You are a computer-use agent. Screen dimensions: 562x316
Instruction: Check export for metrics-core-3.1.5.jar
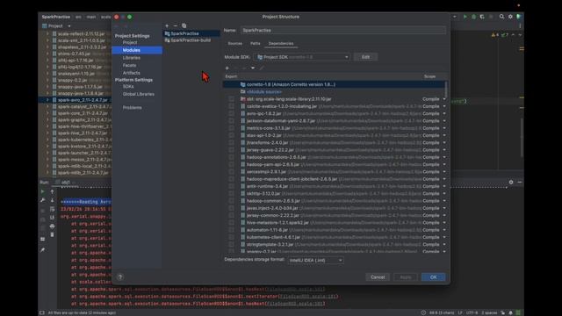coord(231,128)
